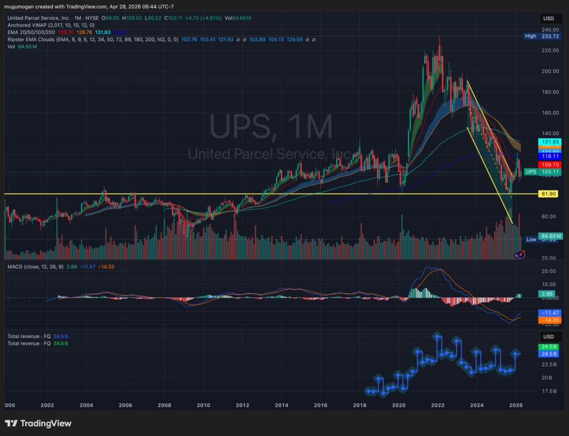The image size is (569, 436).
Task: Click the 2022 label on the time axis
Action: pos(438,405)
